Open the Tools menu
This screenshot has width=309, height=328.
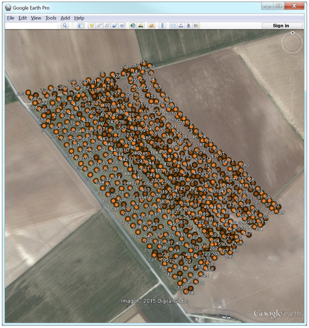pos(51,18)
